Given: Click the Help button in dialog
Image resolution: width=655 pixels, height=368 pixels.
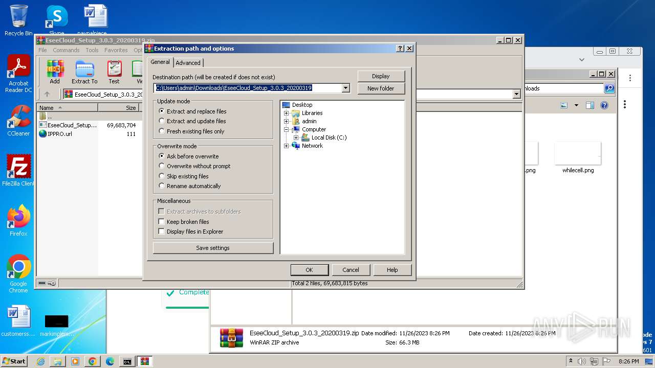Looking at the screenshot, I should point(392,270).
